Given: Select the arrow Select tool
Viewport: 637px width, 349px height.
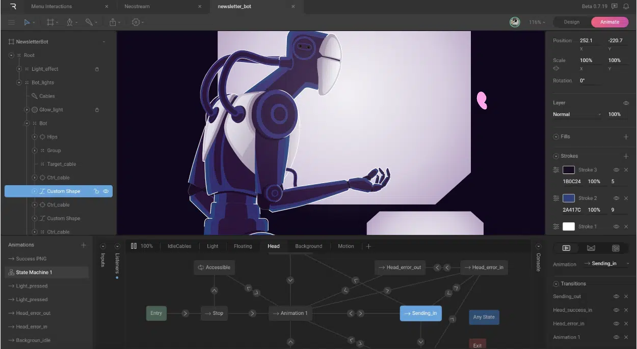Looking at the screenshot, I should 27,22.
